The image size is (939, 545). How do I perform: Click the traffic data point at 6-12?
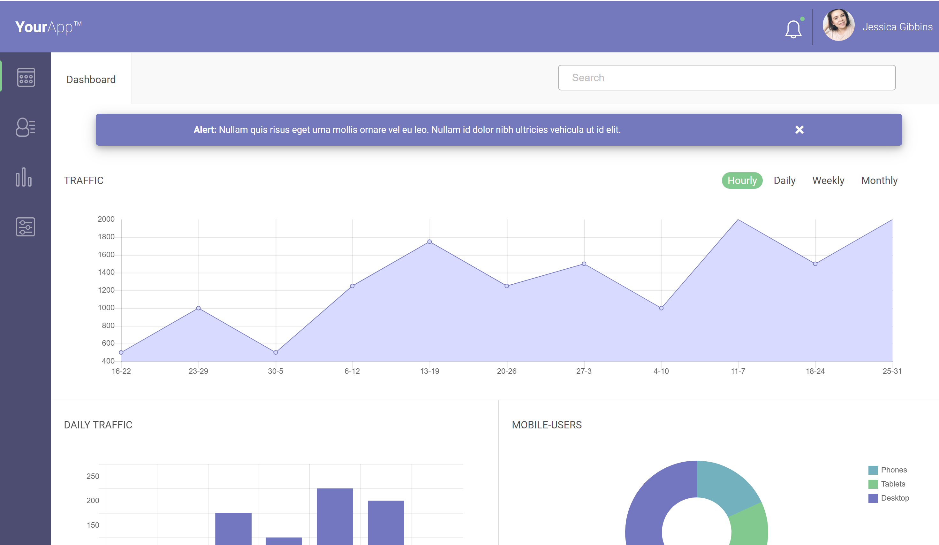[x=352, y=286]
